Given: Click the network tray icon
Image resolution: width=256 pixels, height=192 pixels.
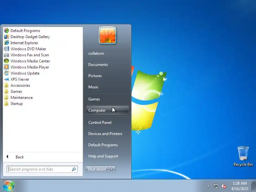Looking at the screenshot, I should (216, 186).
